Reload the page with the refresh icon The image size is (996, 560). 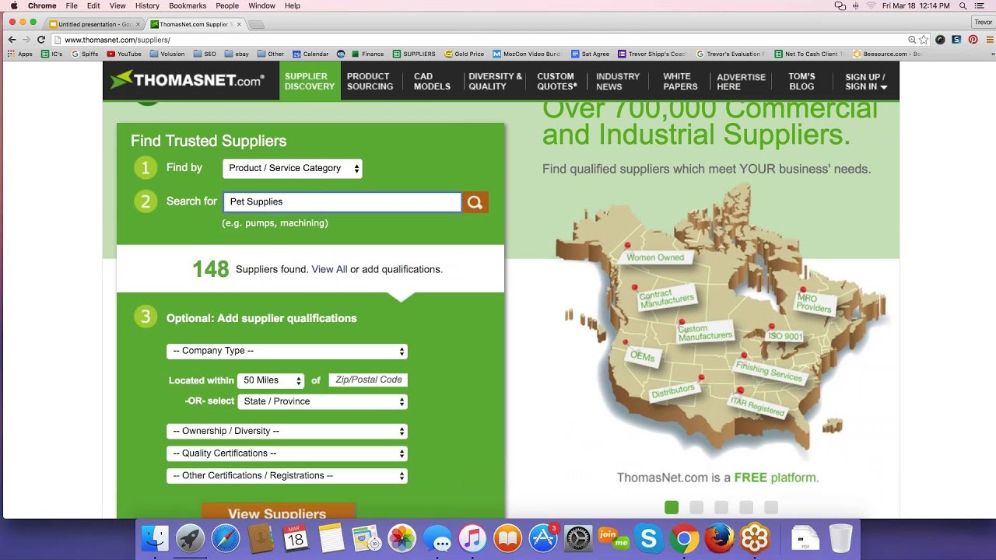click(41, 40)
